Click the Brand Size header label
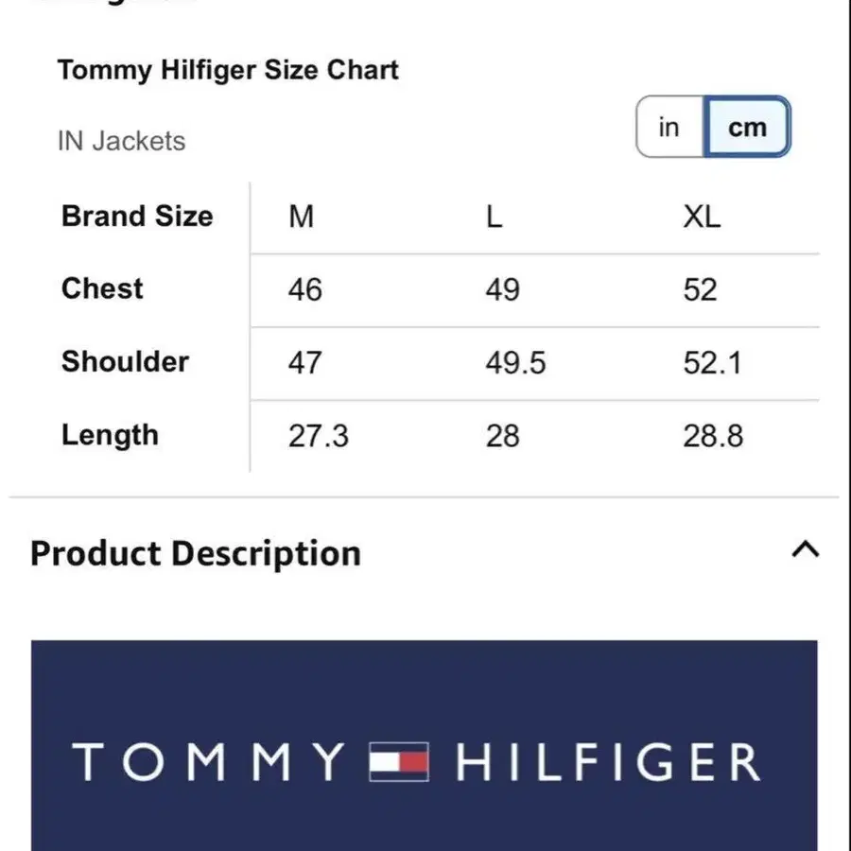 click(x=137, y=217)
